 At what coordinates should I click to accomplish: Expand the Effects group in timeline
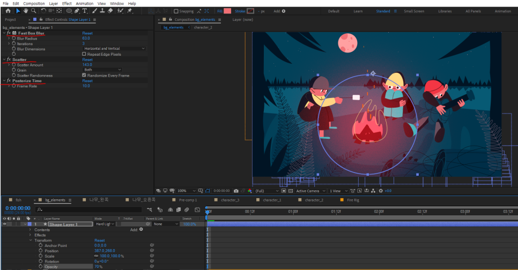pos(30,235)
